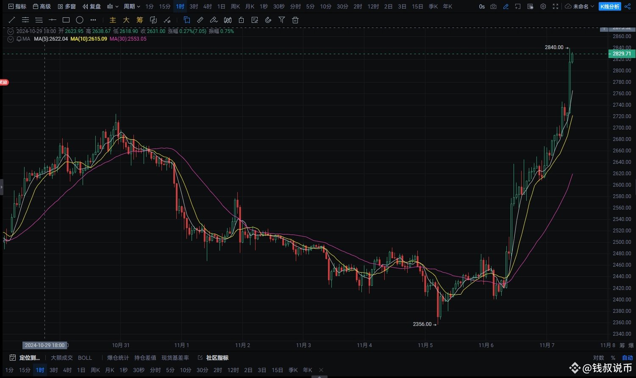The height and width of the screenshot is (378, 636).
Task: Expand the 周期 period dropdown
Action: [132, 6]
